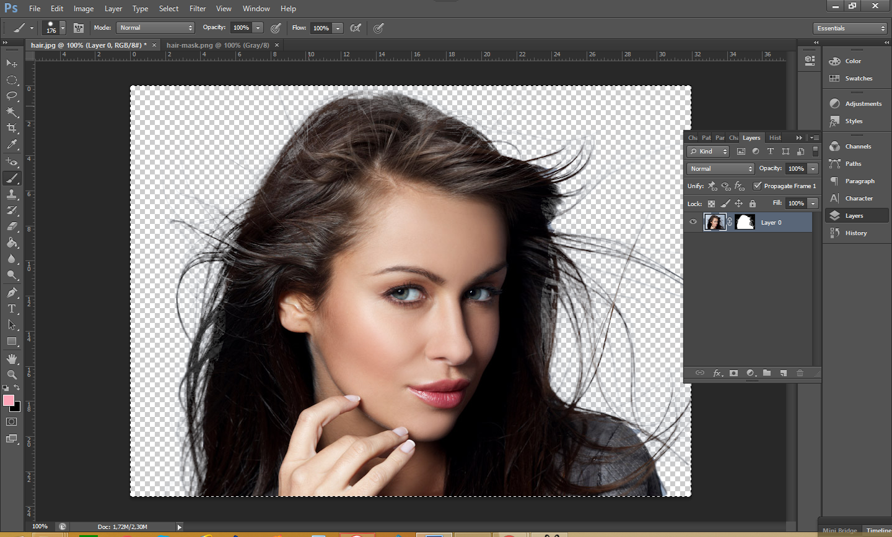
Task: Open the brush Mode dropdown
Action: pos(155,28)
